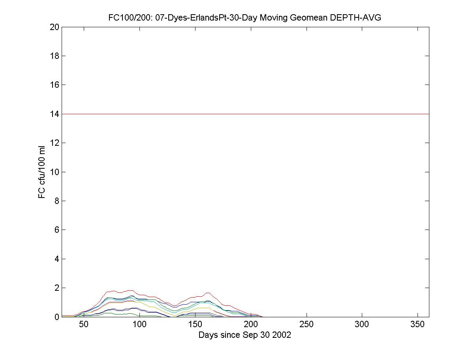Viewport: 474px width, 356px height.
Task: Select the y-axis tick label 14
Action: pyautogui.click(x=55, y=114)
